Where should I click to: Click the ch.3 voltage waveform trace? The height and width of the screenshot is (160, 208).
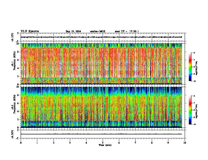pos(101,134)
